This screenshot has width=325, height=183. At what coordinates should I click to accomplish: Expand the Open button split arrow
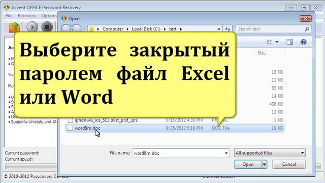[264, 164]
